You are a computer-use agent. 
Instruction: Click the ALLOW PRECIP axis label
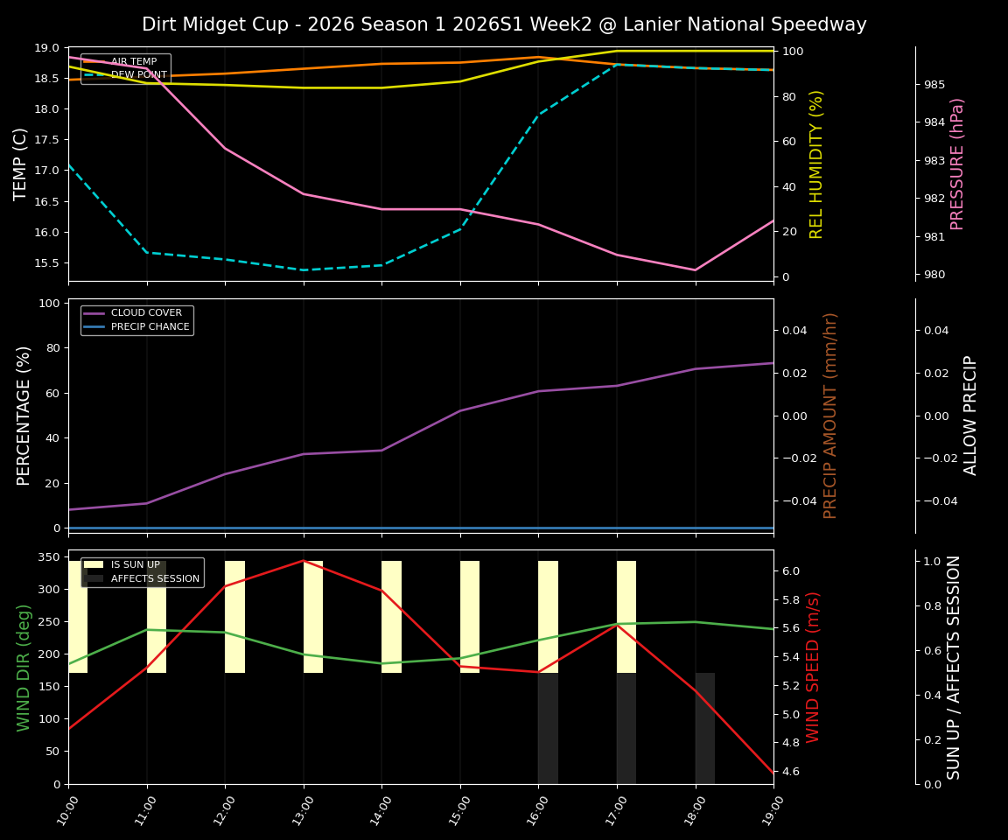[972, 412]
